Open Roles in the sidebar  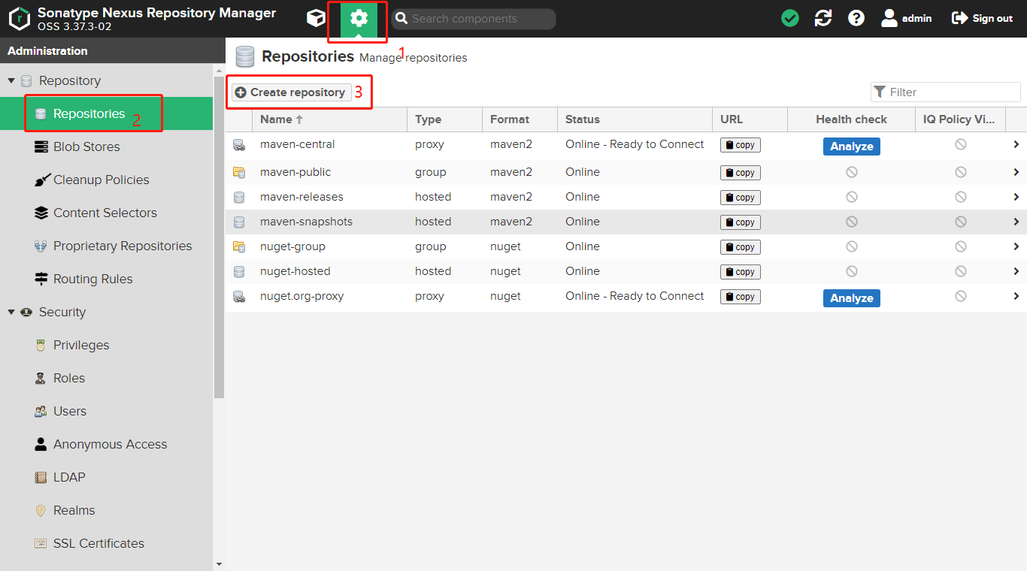pos(107,378)
